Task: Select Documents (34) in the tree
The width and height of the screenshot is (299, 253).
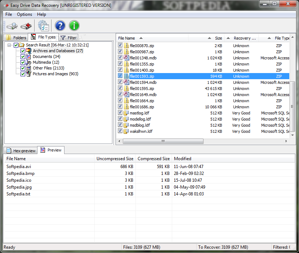Action: click(x=46, y=57)
